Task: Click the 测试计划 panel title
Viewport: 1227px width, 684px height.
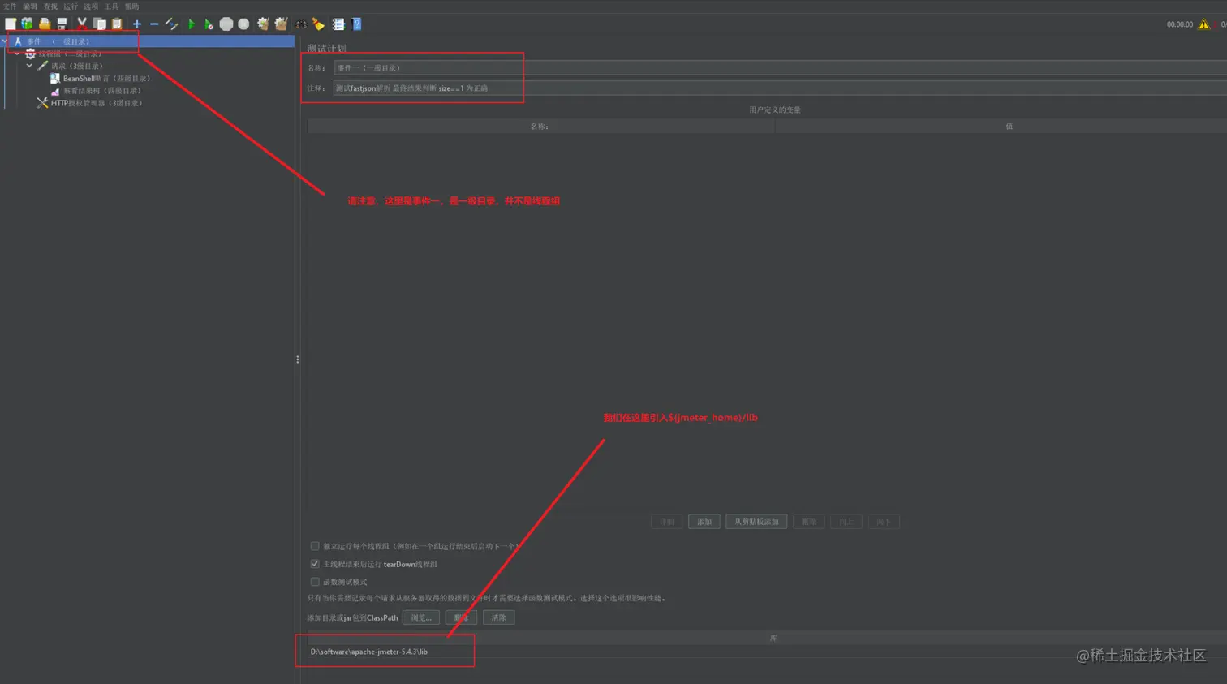Action: (326, 49)
